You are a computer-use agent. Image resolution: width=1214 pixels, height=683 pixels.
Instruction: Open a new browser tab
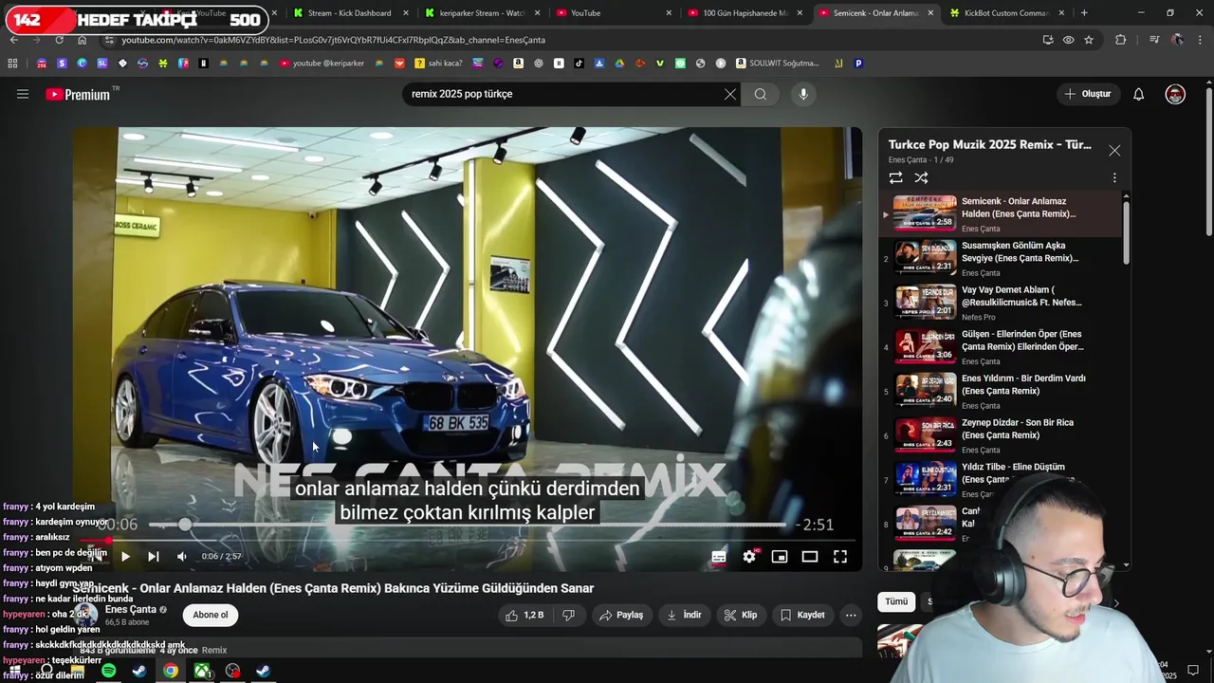(x=1084, y=13)
